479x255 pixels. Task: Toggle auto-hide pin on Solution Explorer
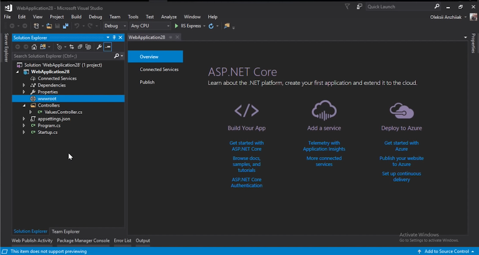click(x=114, y=38)
